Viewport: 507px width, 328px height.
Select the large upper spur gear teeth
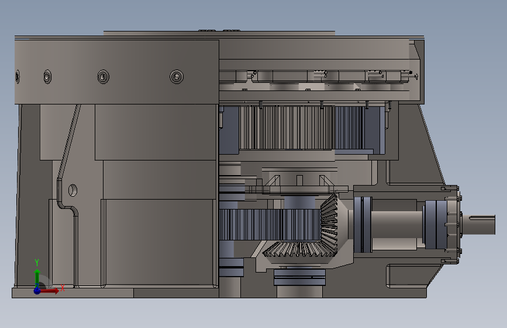point(301,128)
